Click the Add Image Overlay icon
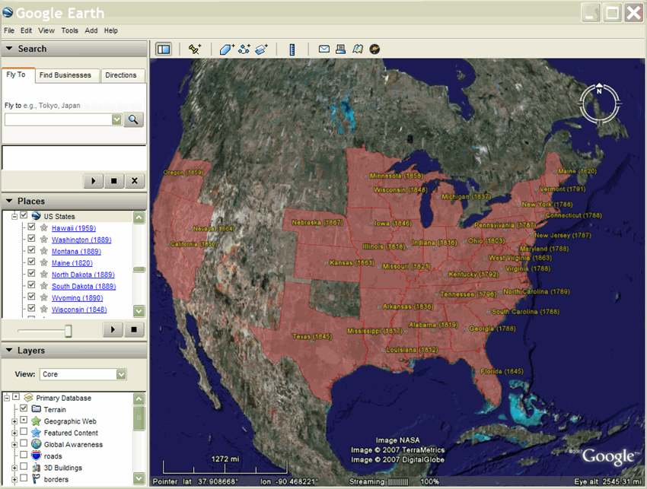 [261, 49]
